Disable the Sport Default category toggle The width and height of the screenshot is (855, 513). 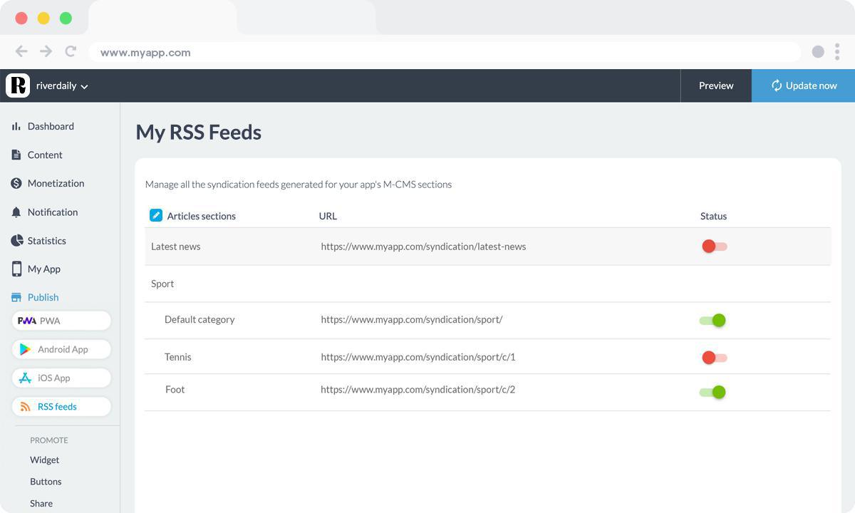(712, 320)
